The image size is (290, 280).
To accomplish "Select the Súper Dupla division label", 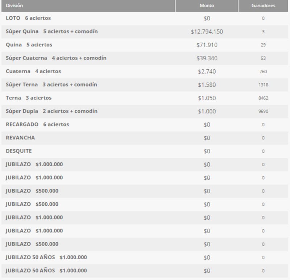I will [x=51, y=111].
